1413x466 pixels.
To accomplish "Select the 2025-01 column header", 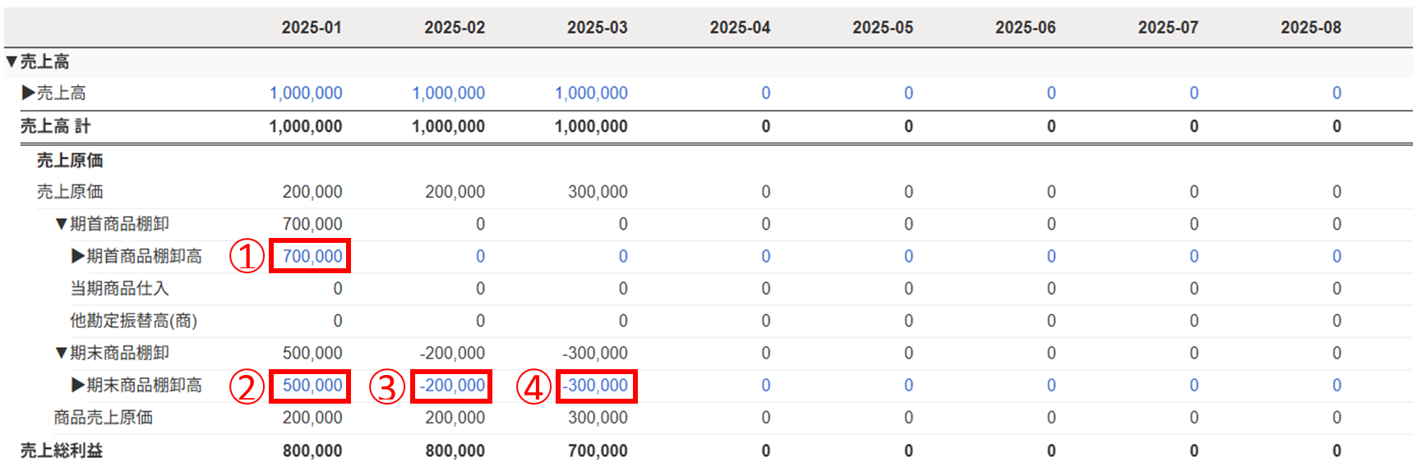I will 312,27.
